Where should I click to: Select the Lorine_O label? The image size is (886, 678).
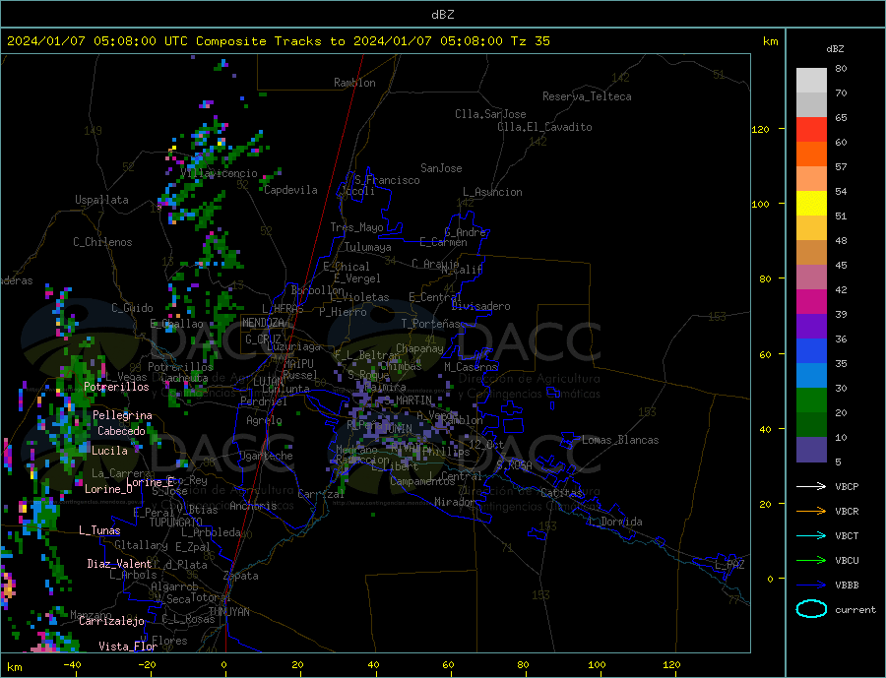click(108, 489)
